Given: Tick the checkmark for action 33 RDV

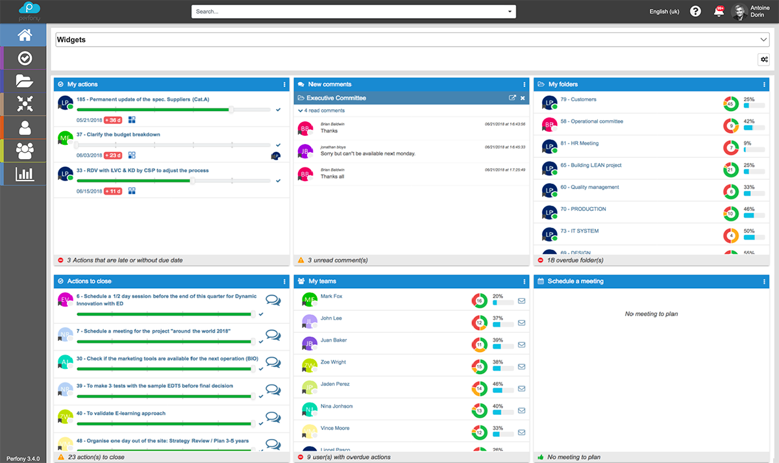Looking at the screenshot, I should [x=278, y=181].
